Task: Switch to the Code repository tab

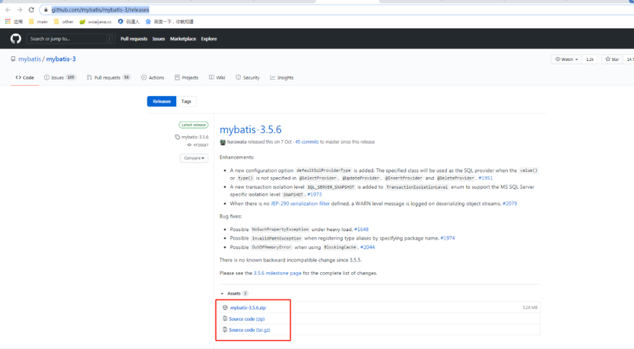Action: pos(25,77)
